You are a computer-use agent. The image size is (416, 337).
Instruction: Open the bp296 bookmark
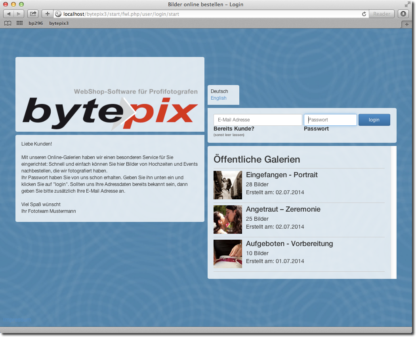[36, 23]
